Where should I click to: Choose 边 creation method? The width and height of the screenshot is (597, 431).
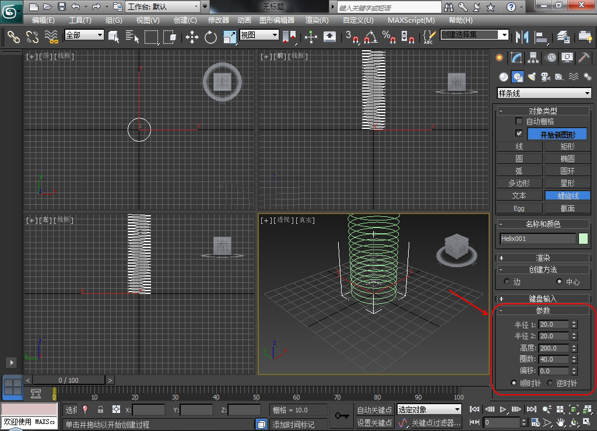coord(507,282)
